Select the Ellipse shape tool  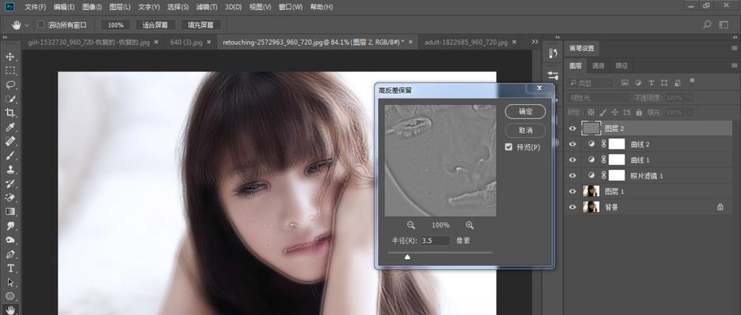(x=10, y=296)
